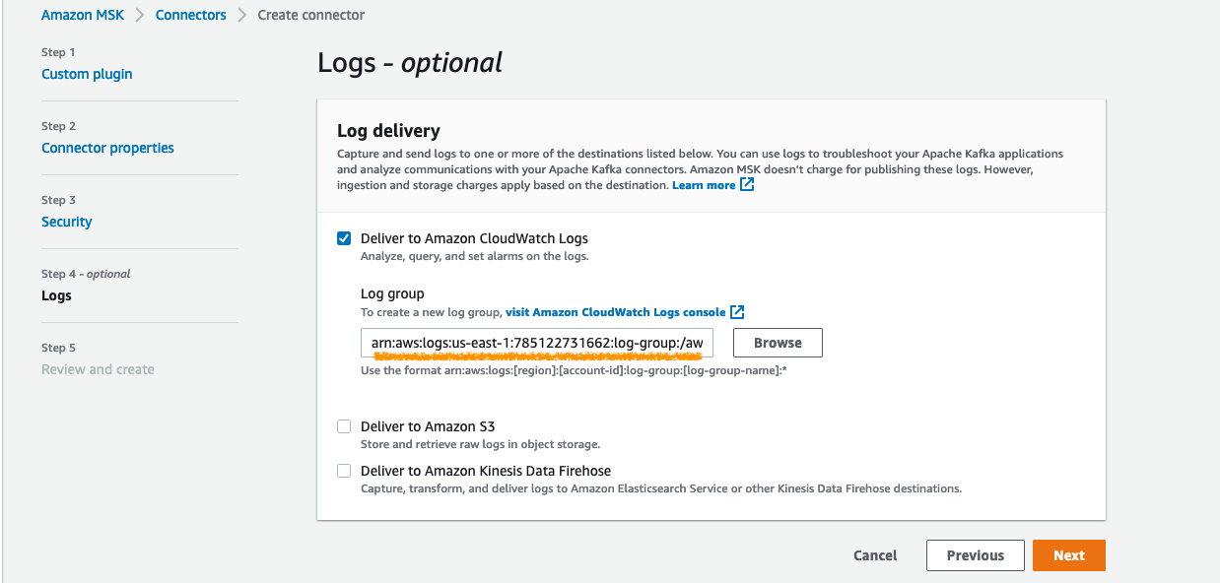Focus the Log group ARN field
Image resolution: width=1220 pixels, height=583 pixels.
pyautogui.click(x=536, y=343)
